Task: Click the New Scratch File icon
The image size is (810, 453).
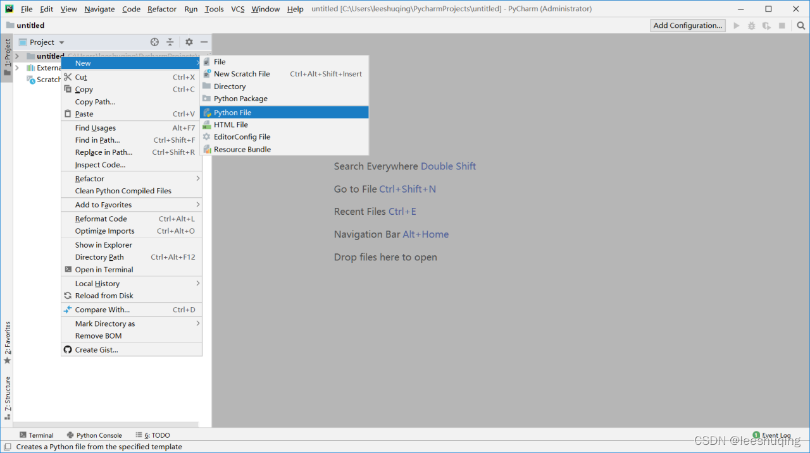Action: pyautogui.click(x=207, y=74)
